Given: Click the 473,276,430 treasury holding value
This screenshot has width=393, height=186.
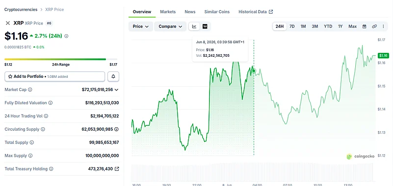Looking at the screenshot, I should (x=101, y=169).
